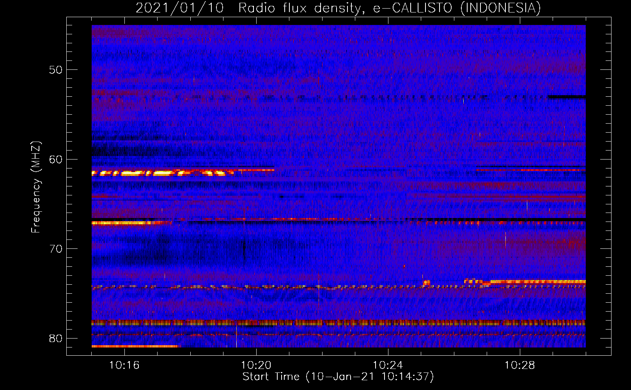Click the 10:28 time tick label
This screenshot has height=390, width=631.
(x=520, y=365)
